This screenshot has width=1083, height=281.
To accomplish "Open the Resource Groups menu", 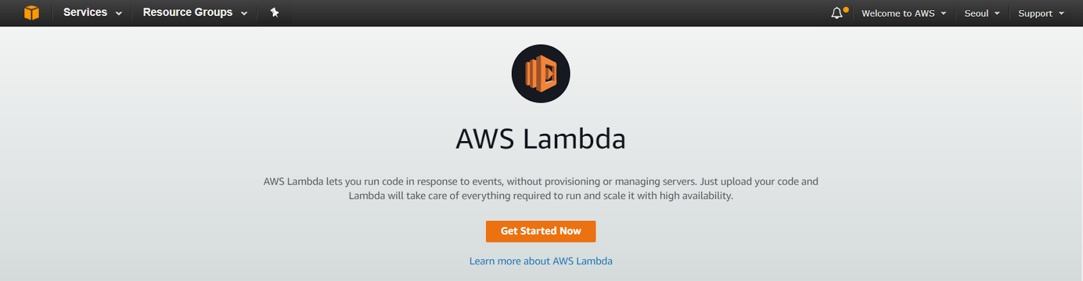I will [195, 13].
